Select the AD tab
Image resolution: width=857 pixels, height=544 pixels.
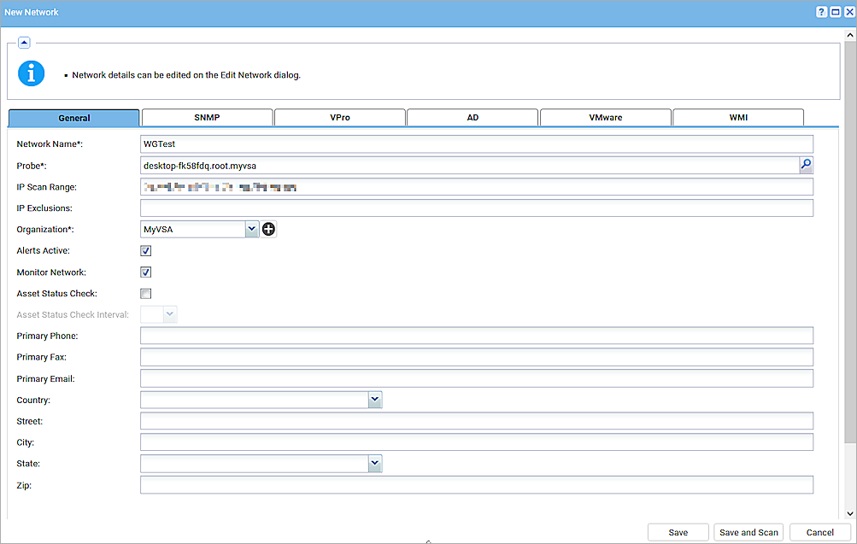[473, 117]
